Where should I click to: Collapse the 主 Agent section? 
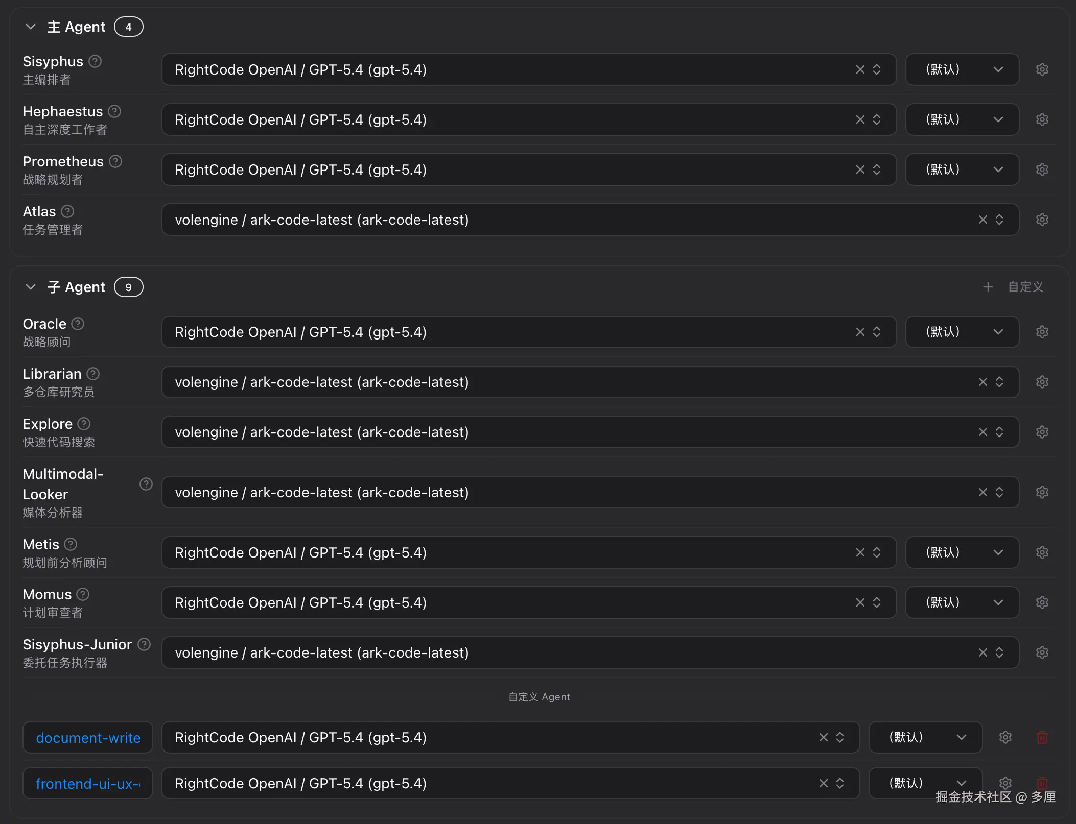[x=31, y=27]
